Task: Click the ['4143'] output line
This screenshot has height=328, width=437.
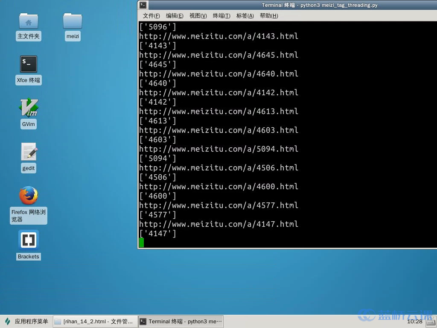Action: tap(158, 45)
